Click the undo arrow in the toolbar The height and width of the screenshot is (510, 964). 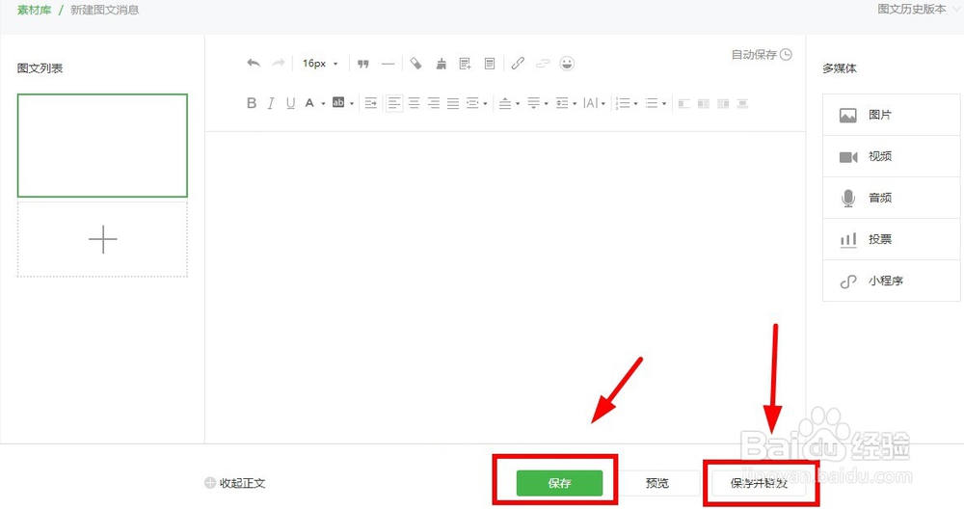pyautogui.click(x=254, y=63)
